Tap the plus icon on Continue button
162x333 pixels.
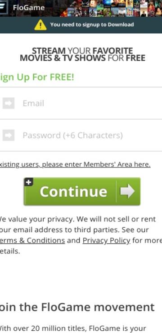(x=29, y=182)
